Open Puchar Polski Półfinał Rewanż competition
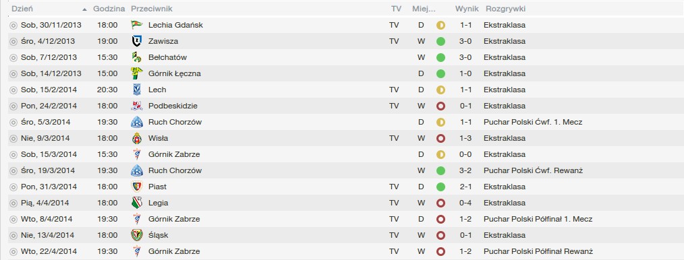Screen dimensions: 684x260 [538, 251]
